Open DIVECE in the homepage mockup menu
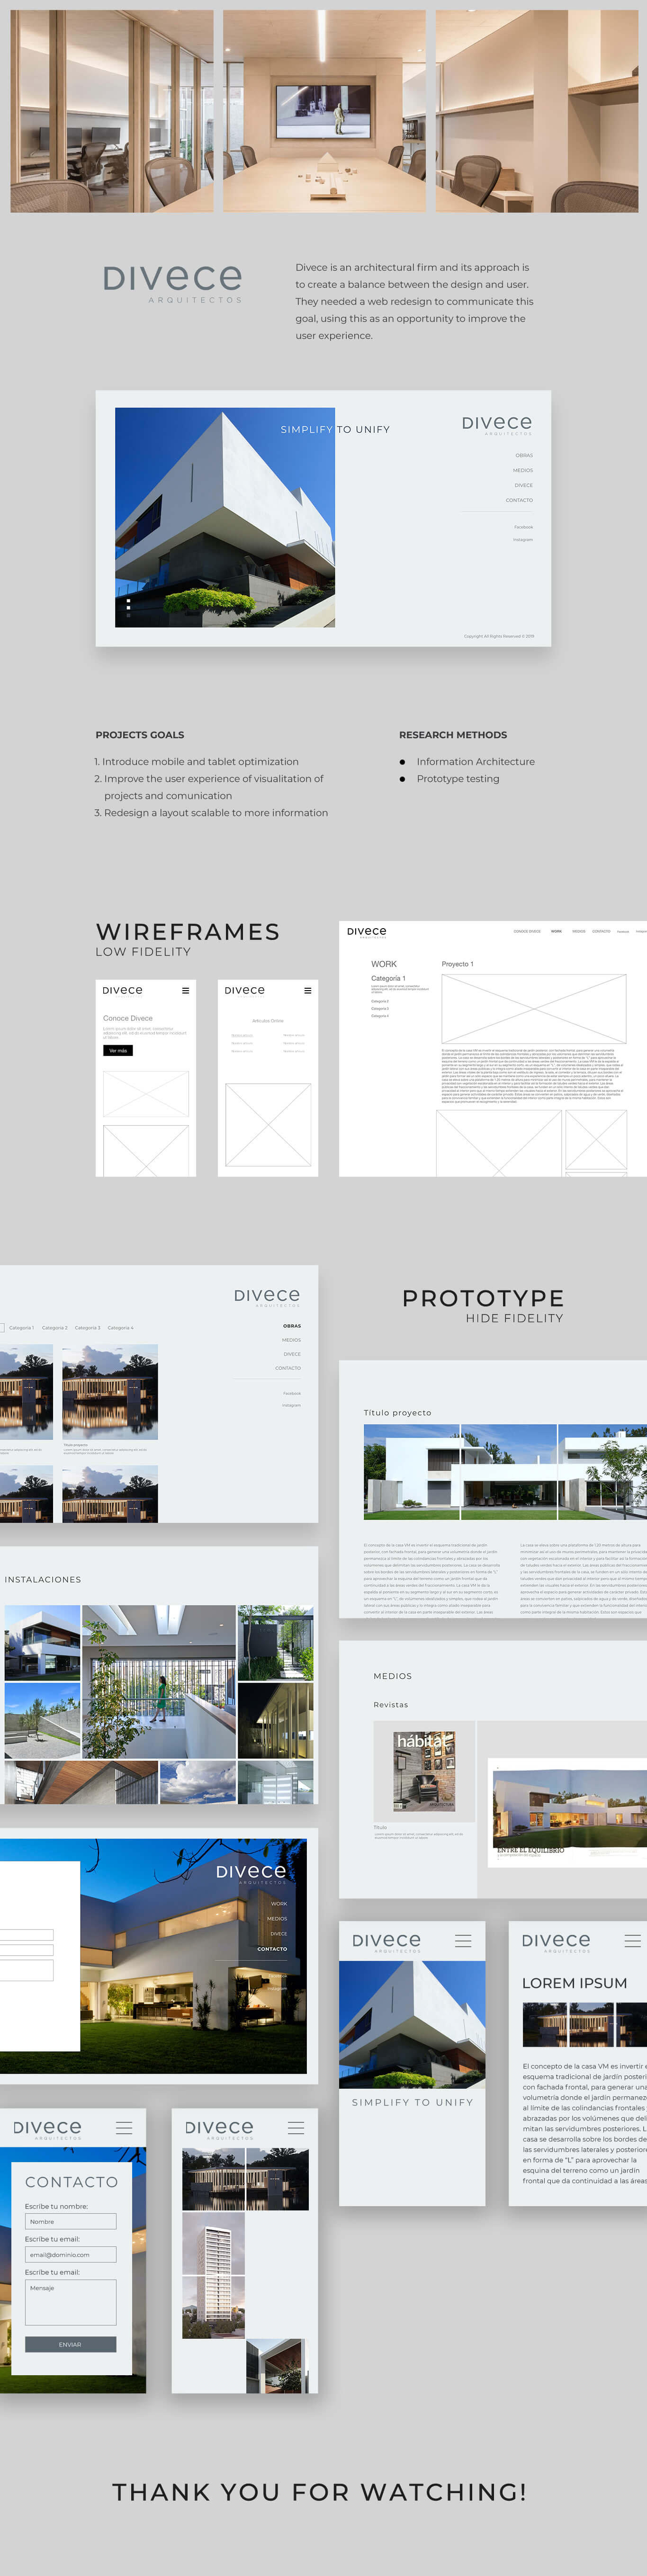Screen dimensions: 647x2576 524,485
